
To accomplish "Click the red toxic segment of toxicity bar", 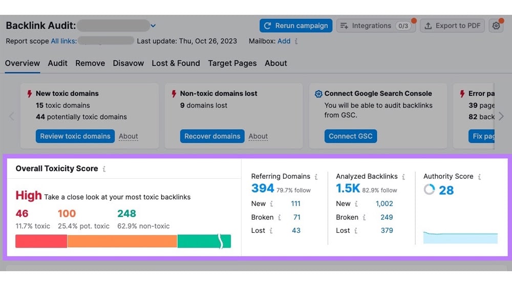I will click(x=41, y=241).
